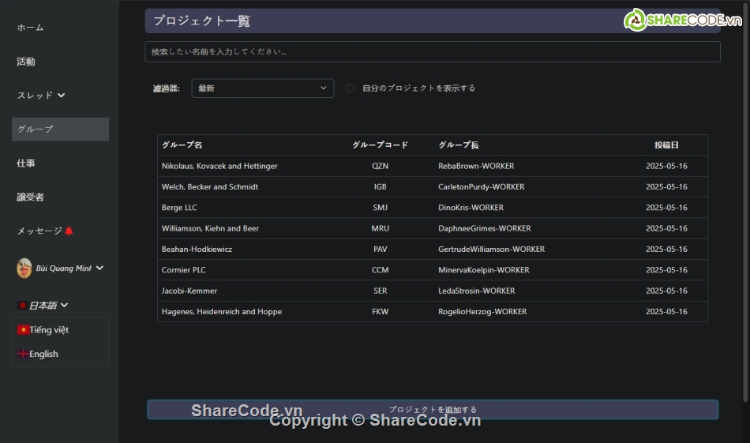Click the グループコード column header
This screenshot has width=750, height=443.
coord(380,145)
